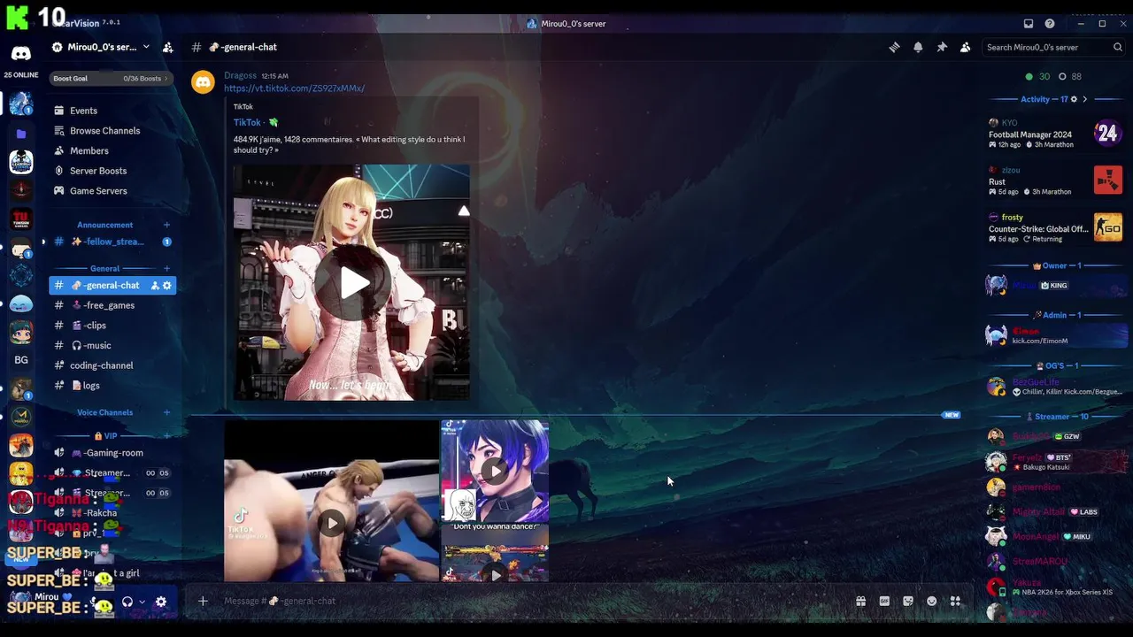Expand the Mirou0_0's server dropdown
Viewport: 1133px width, 637px height.
[x=146, y=47]
